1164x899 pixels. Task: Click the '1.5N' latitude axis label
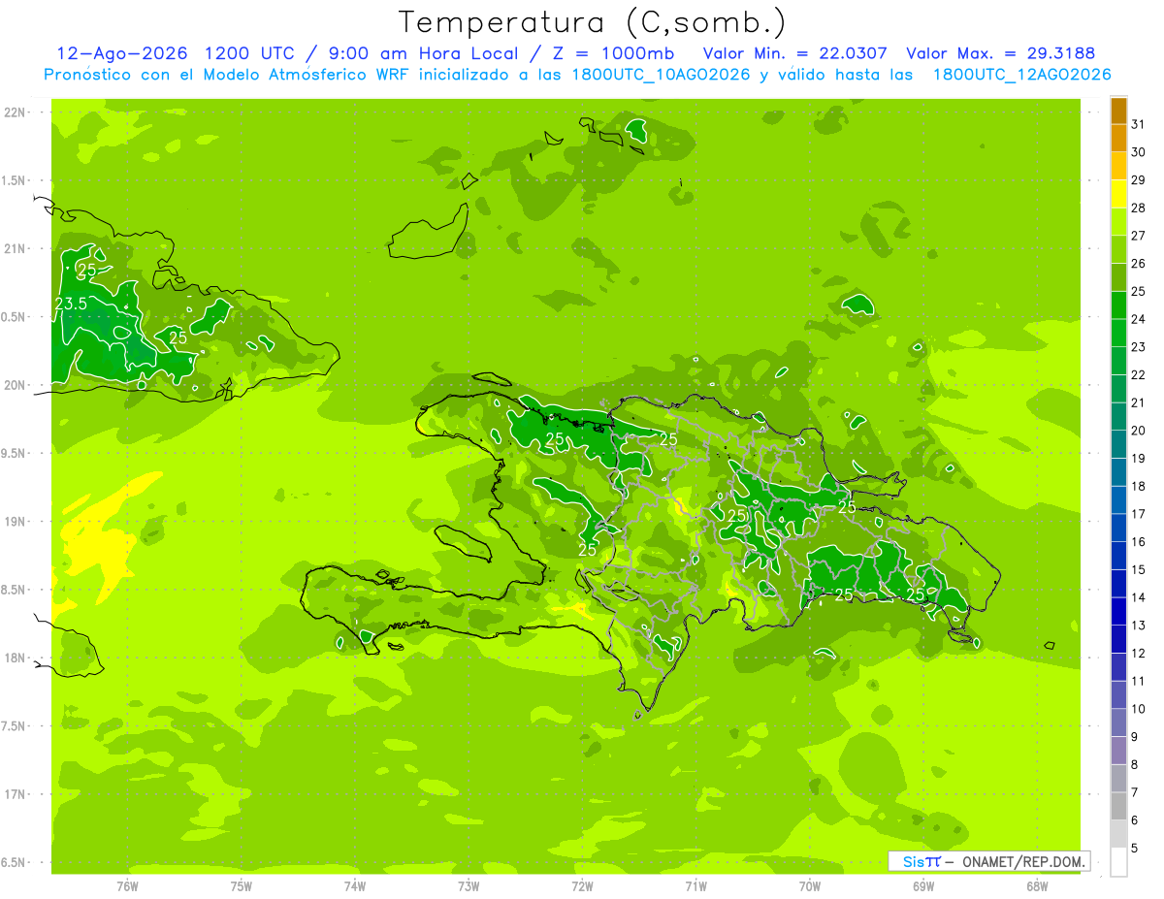pos(14,180)
